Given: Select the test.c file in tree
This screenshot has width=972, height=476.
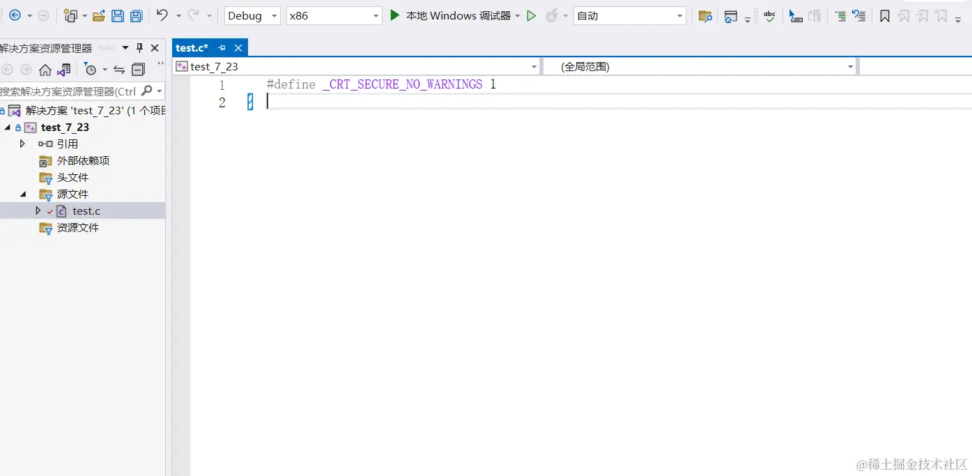Looking at the screenshot, I should [x=86, y=210].
